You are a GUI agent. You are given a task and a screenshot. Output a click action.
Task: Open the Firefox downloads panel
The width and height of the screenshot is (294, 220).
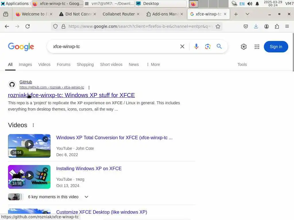pos(256,26)
